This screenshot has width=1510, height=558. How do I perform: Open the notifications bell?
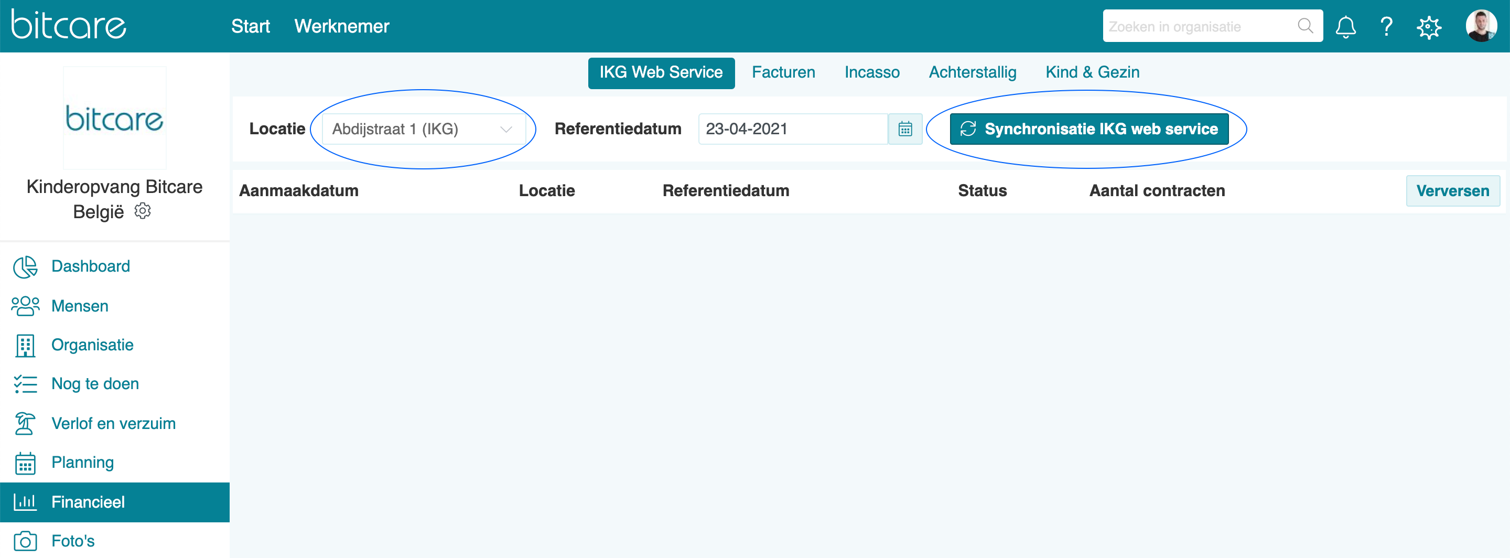(x=1345, y=26)
